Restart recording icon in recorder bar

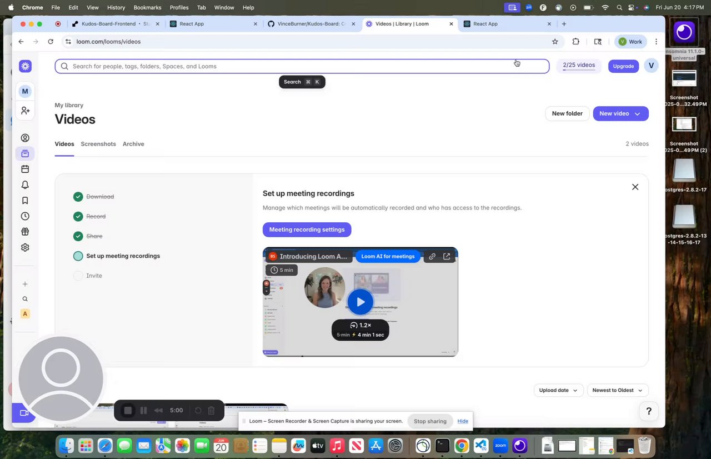pos(198,410)
